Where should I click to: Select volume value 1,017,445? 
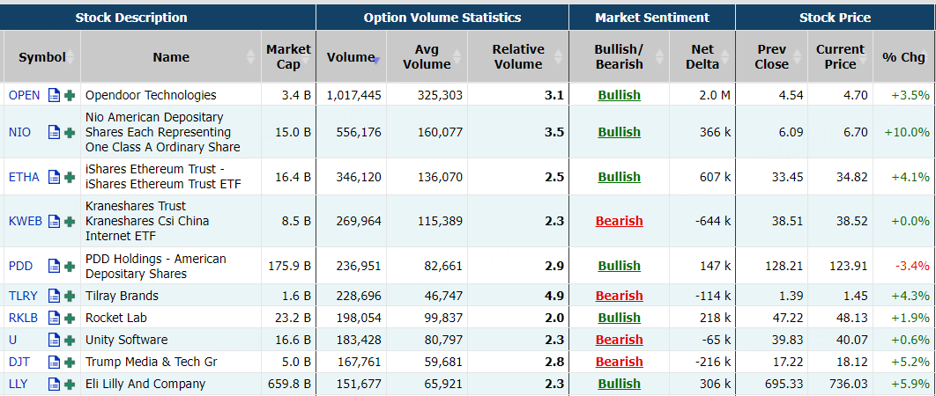tap(353, 95)
